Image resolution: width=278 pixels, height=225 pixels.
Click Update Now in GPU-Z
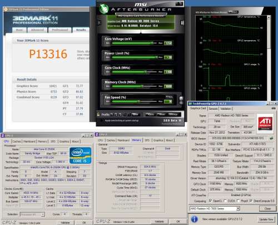coord(266,219)
